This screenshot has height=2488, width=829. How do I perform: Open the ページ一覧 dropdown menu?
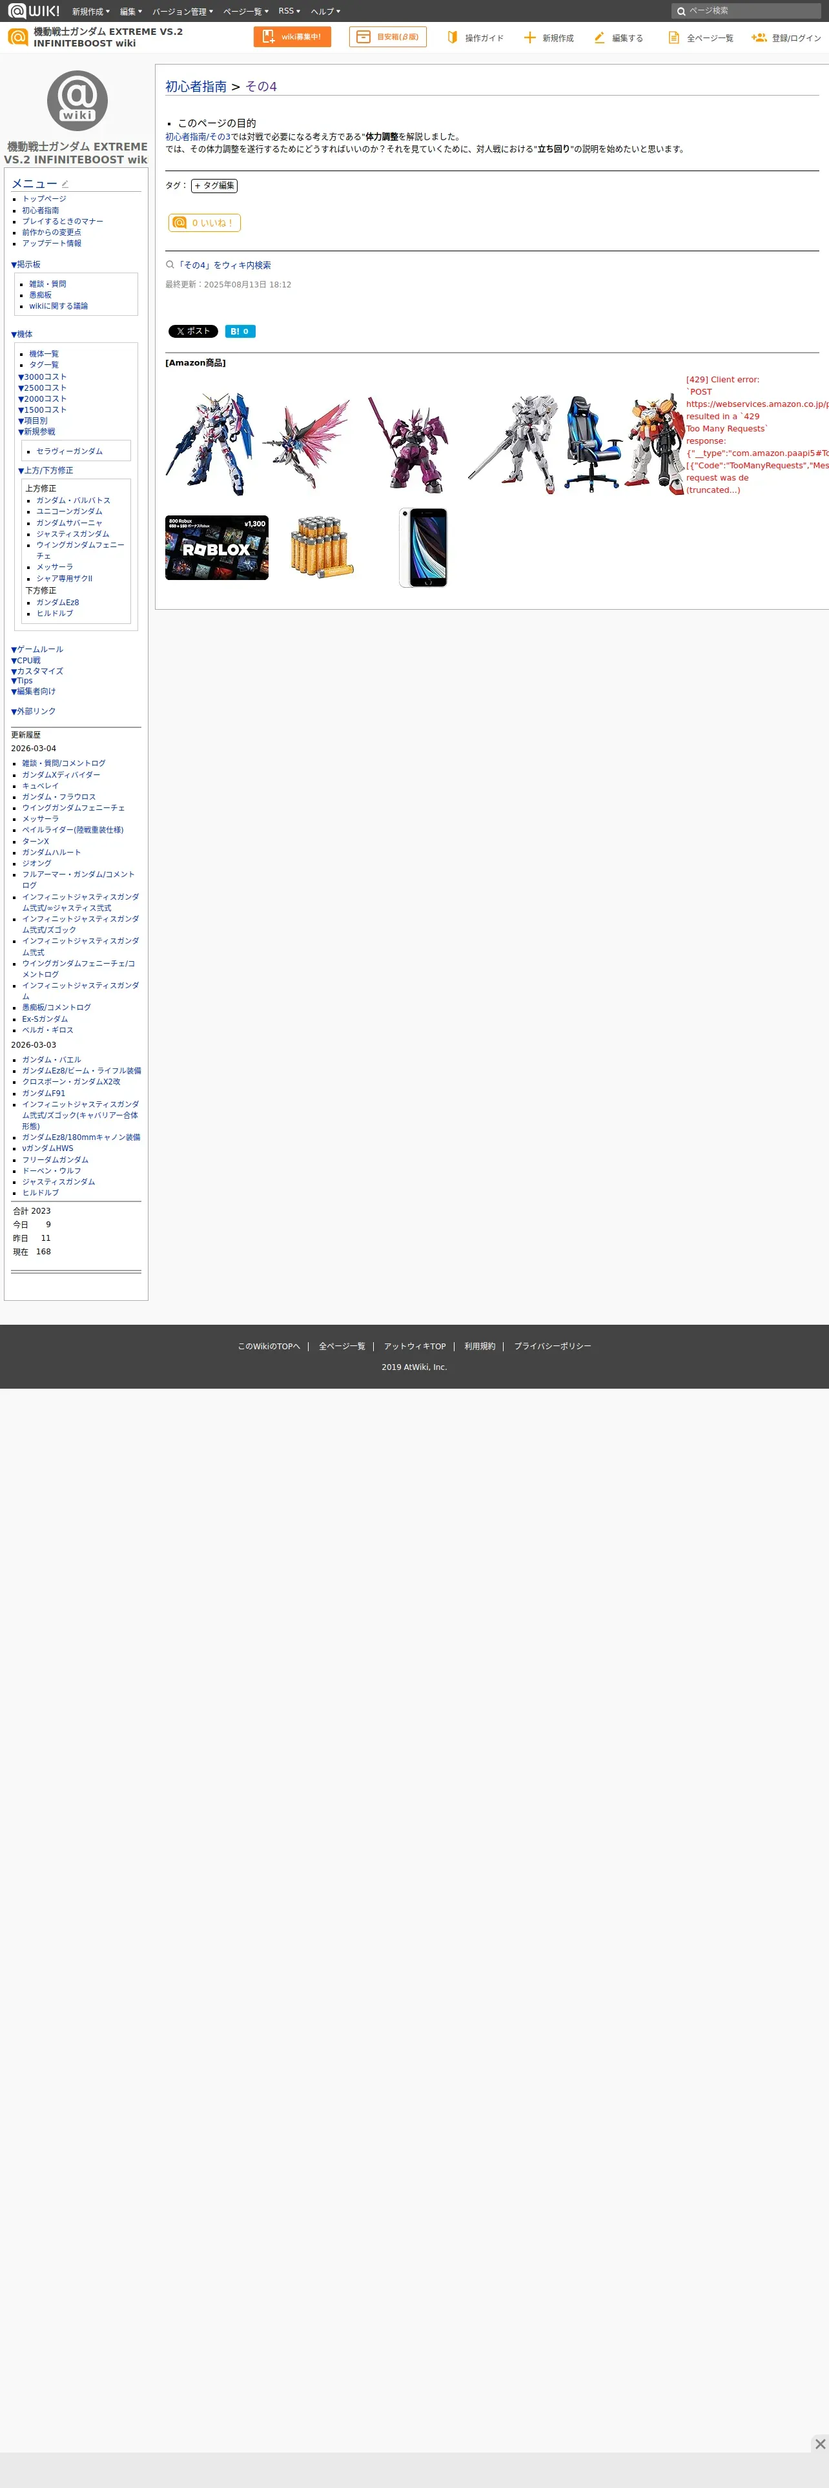coord(246,12)
